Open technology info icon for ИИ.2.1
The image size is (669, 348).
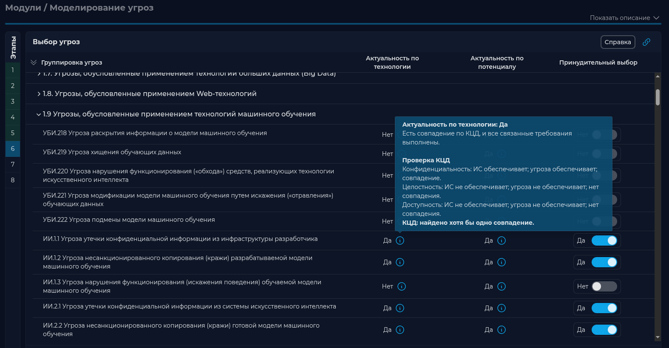400,308
